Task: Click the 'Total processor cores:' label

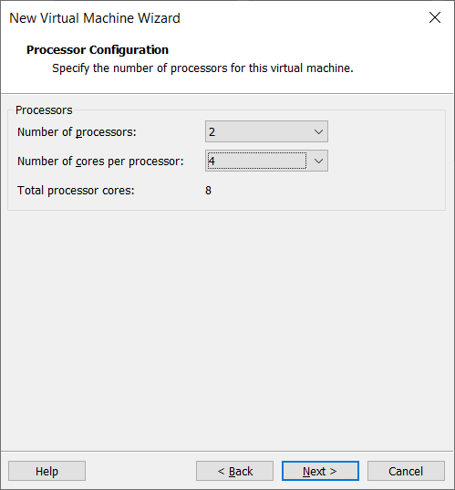Action: pos(76,191)
